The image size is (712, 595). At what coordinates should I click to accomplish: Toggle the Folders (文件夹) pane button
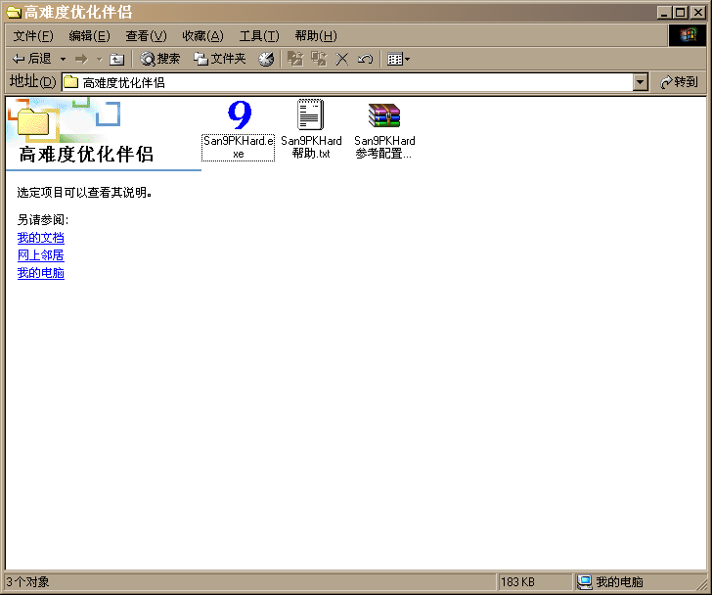220,59
